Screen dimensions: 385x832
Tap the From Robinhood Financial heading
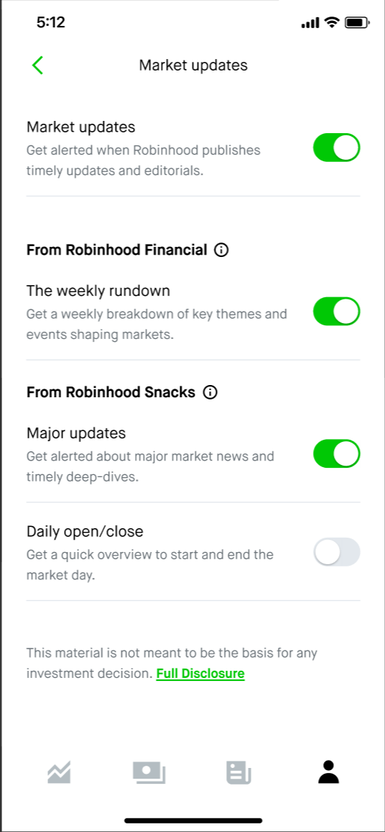pyautogui.click(x=116, y=250)
